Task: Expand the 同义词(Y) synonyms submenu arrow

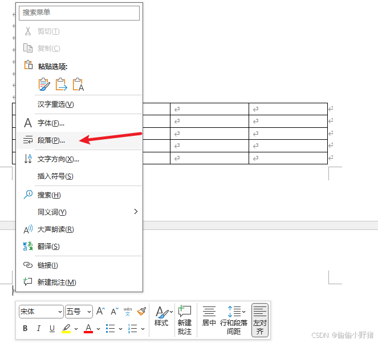Action: coord(136,212)
